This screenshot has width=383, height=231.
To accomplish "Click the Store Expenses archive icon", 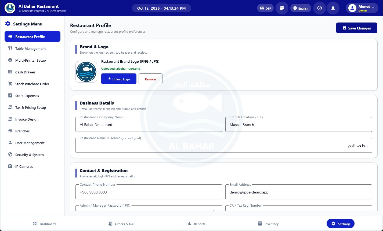I will coord(10,96).
